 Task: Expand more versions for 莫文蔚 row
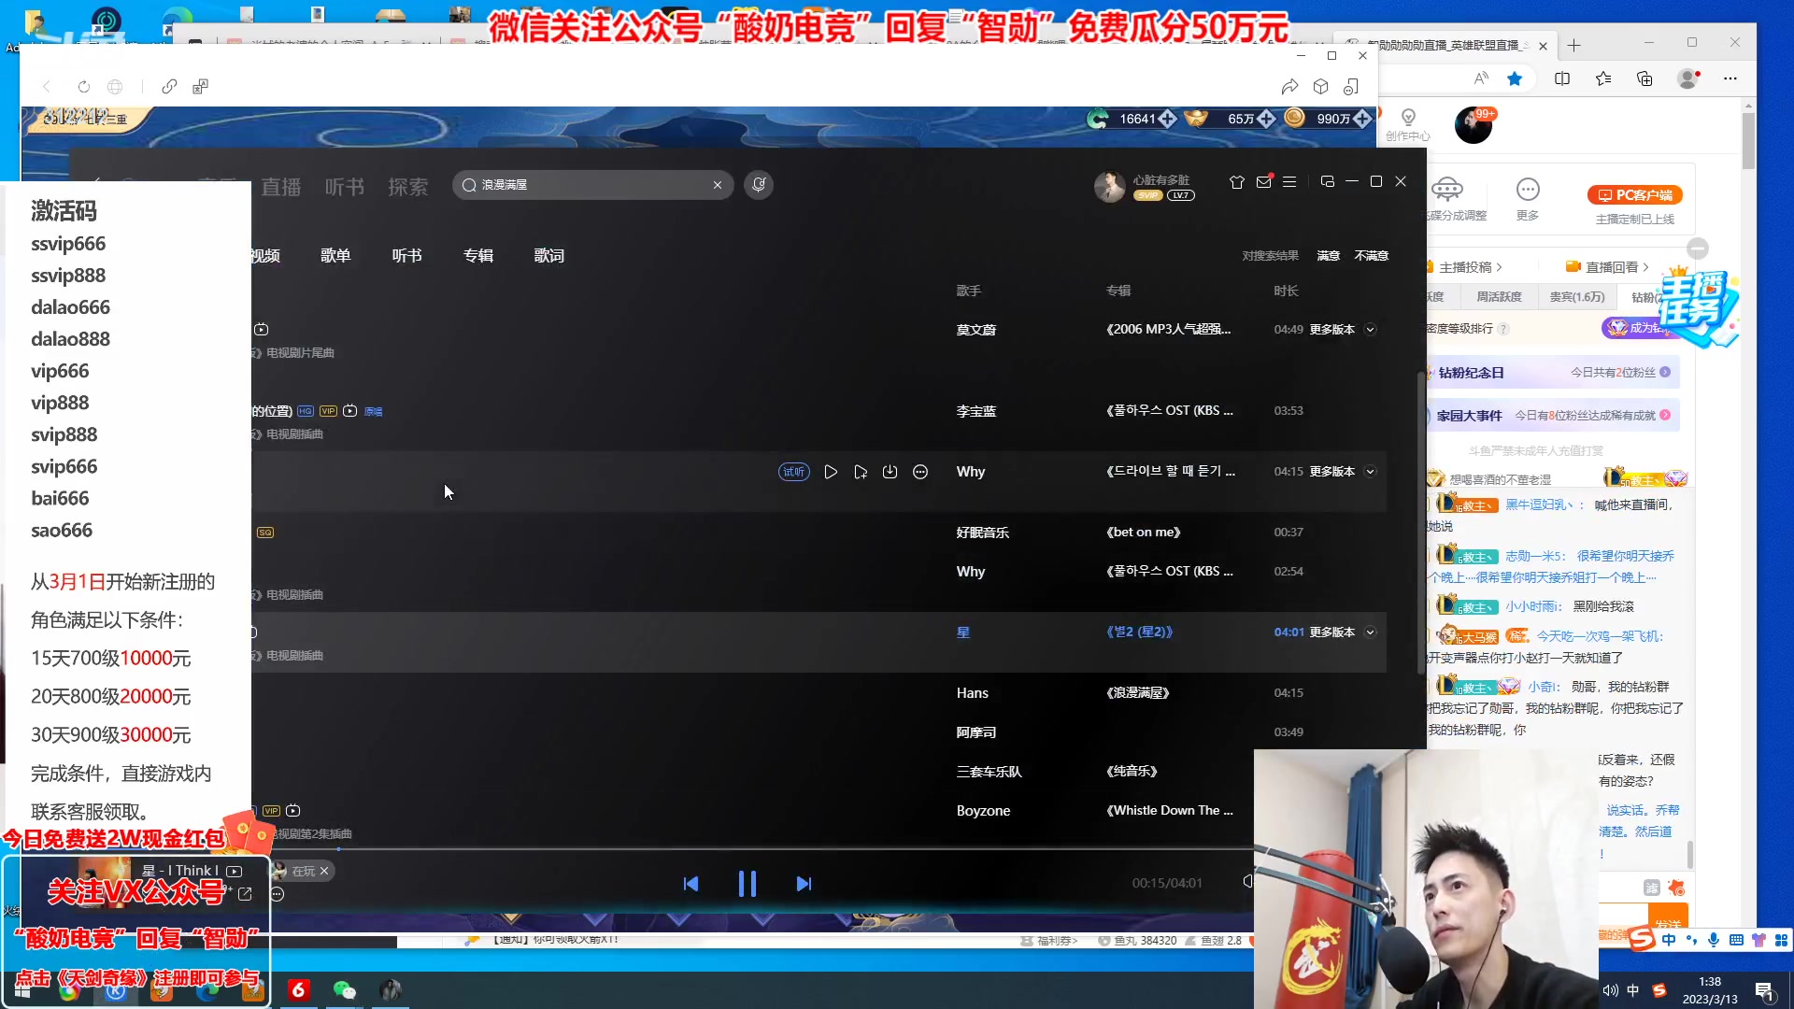pos(1371,330)
